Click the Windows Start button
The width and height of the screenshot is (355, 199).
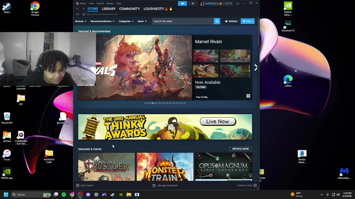[x=6, y=195]
